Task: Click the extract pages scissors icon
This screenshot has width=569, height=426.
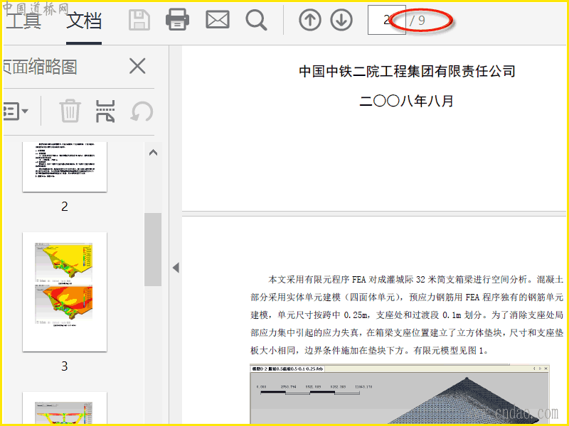Action: (x=105, y=111)
